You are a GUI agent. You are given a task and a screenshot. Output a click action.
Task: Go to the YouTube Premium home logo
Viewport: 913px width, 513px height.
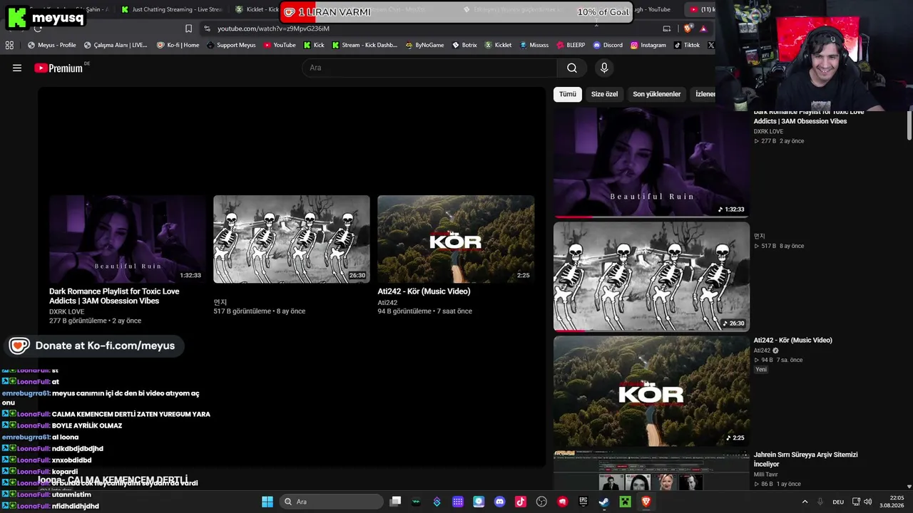tap(58, 68)
